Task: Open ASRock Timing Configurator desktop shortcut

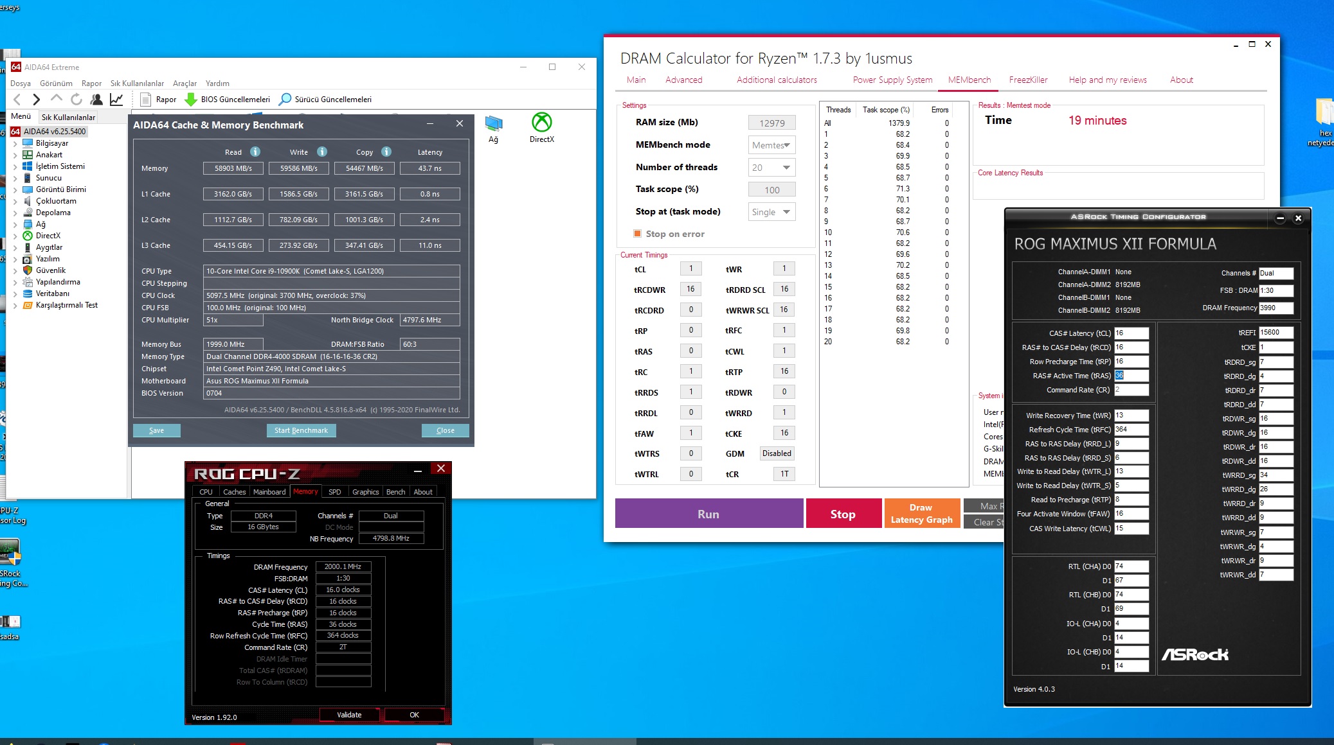Action: click(12, 562)
